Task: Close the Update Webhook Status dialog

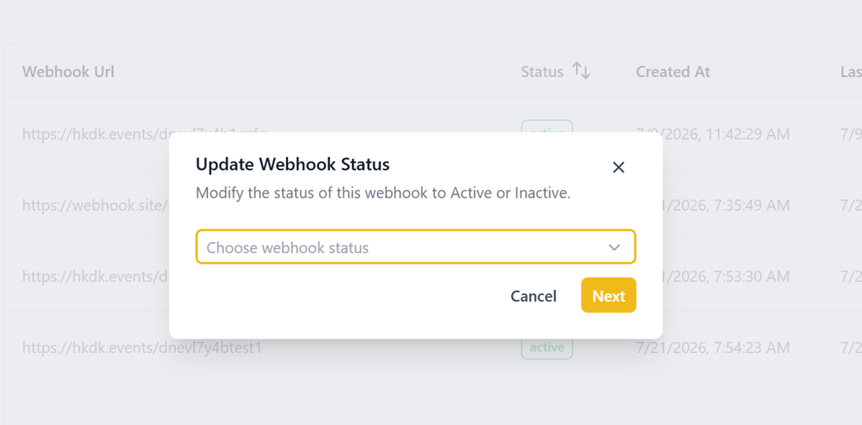Action: (x=619, y=168)
